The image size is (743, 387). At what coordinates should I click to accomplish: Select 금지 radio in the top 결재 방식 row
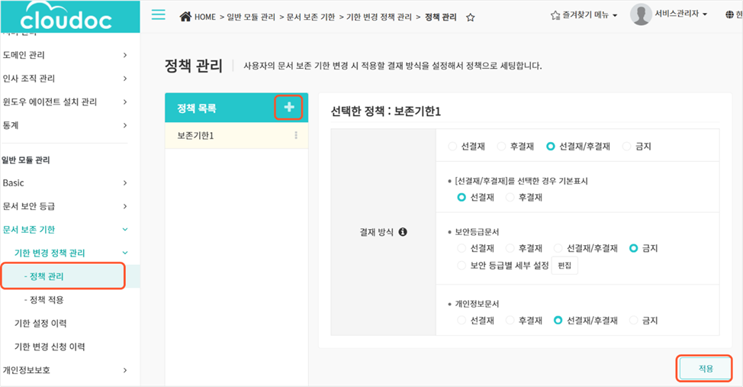[627, 146]
